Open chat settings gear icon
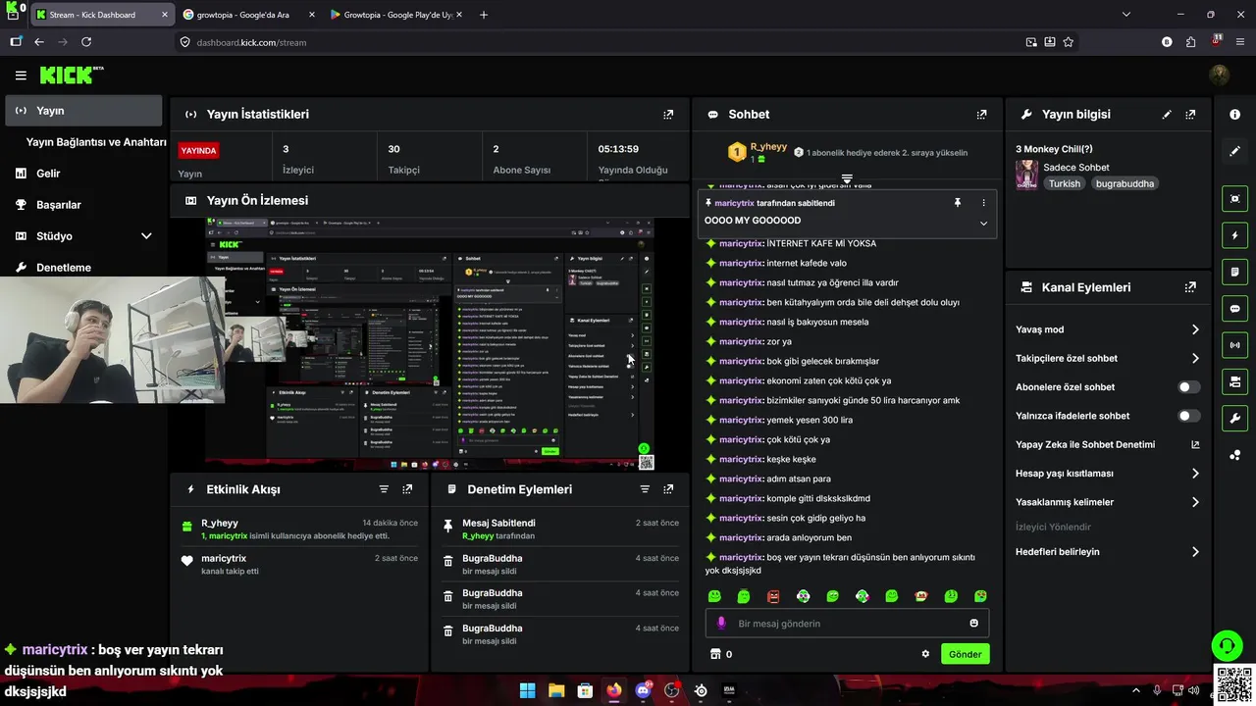 pos(925,654)
